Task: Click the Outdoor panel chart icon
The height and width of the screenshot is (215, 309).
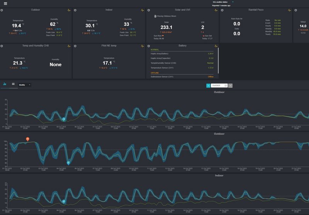Action: pyautogui.click(x=69, y=10)
